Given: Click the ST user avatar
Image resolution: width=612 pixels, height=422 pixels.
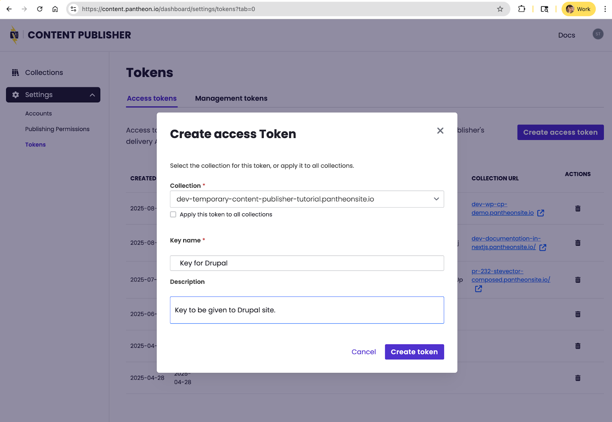Looking at the screenshot, I should click(x=598, y=34).
